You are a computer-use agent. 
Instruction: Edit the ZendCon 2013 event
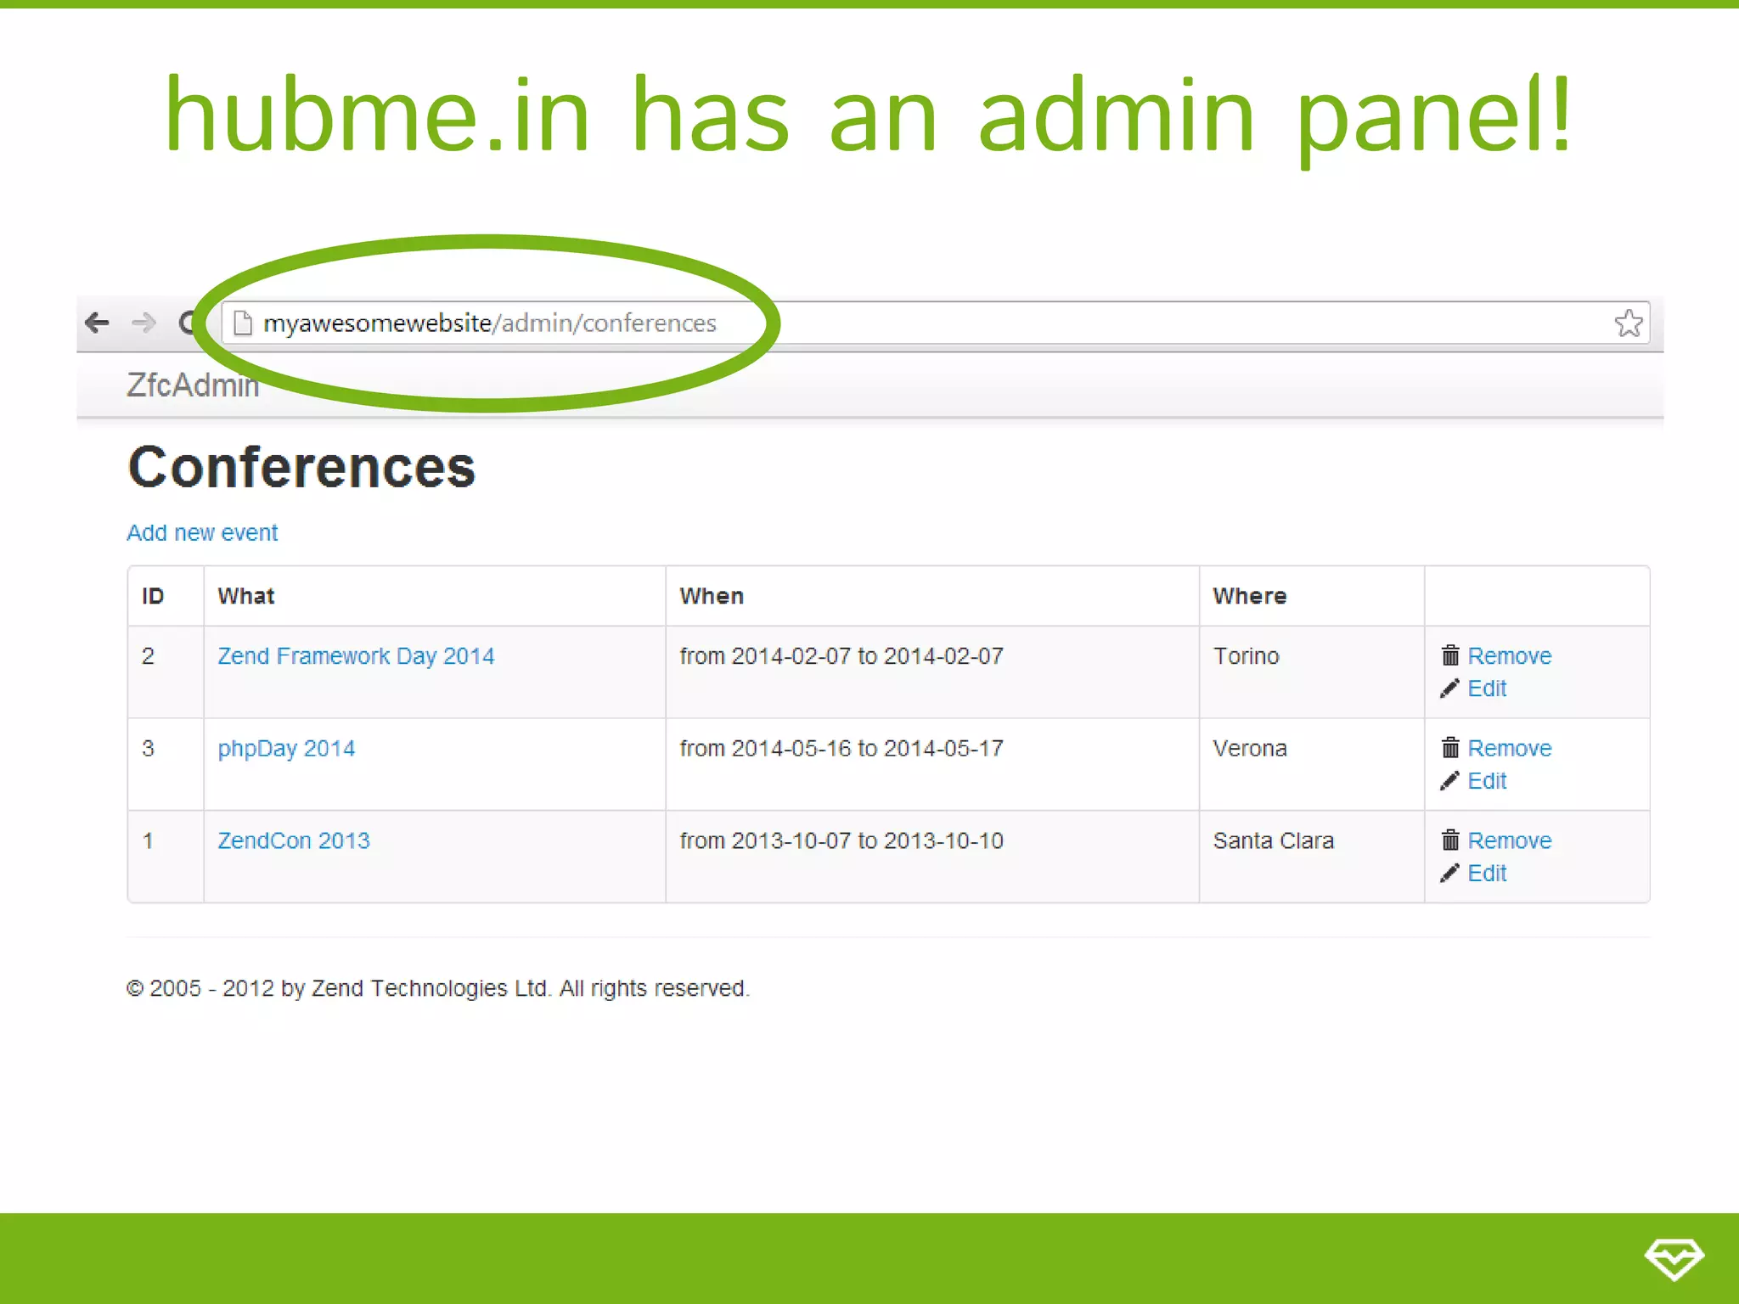(1487, 874)
